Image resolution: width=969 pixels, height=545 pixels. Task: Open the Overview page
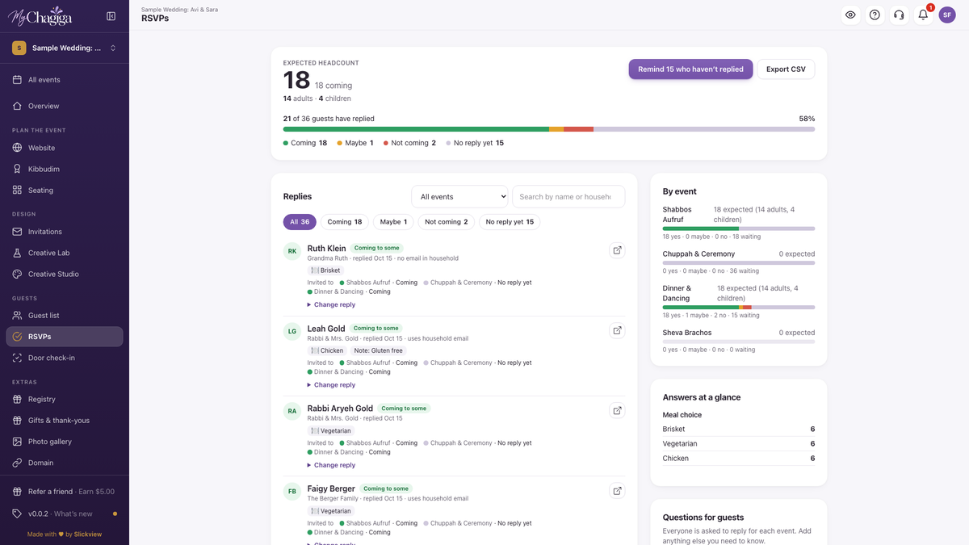[x=65, y=106]
